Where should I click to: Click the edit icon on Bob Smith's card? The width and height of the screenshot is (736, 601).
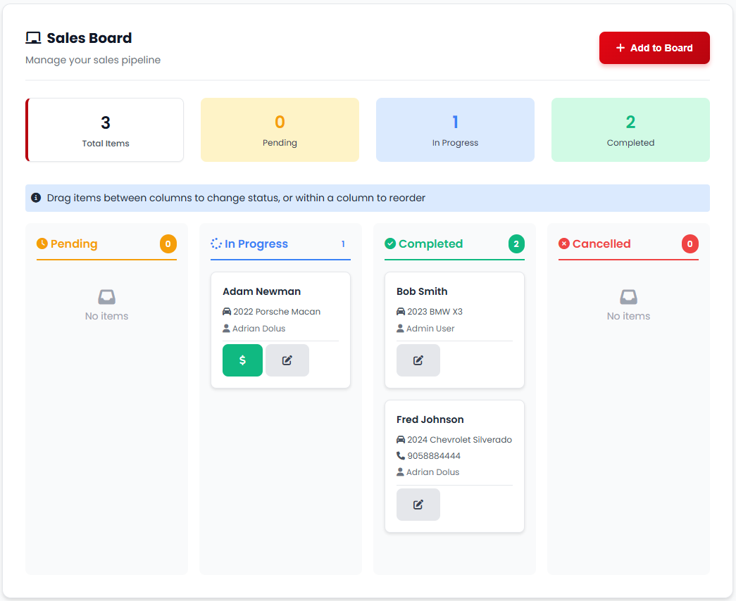coord(418,360)
